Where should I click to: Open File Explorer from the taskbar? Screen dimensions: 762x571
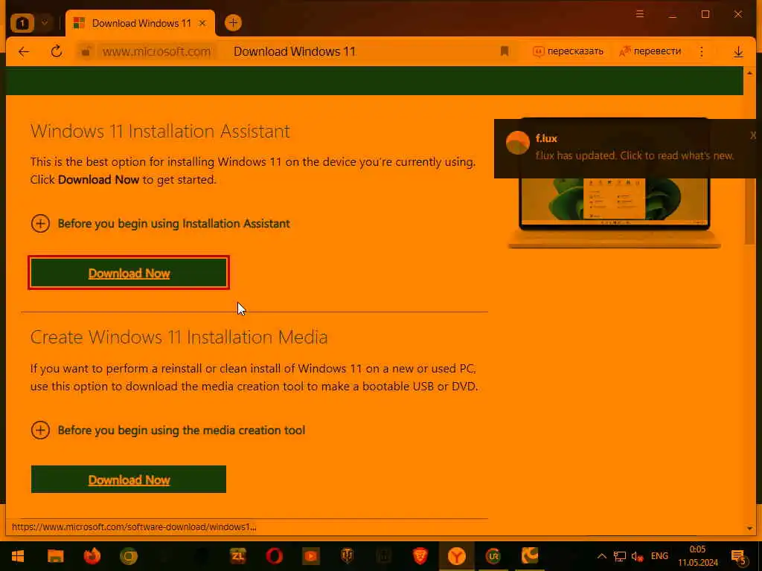[x=55, y=556]
